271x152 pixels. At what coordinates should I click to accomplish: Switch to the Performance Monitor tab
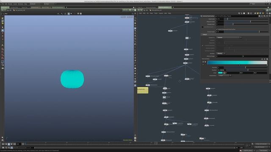click(x=151, y=8)
